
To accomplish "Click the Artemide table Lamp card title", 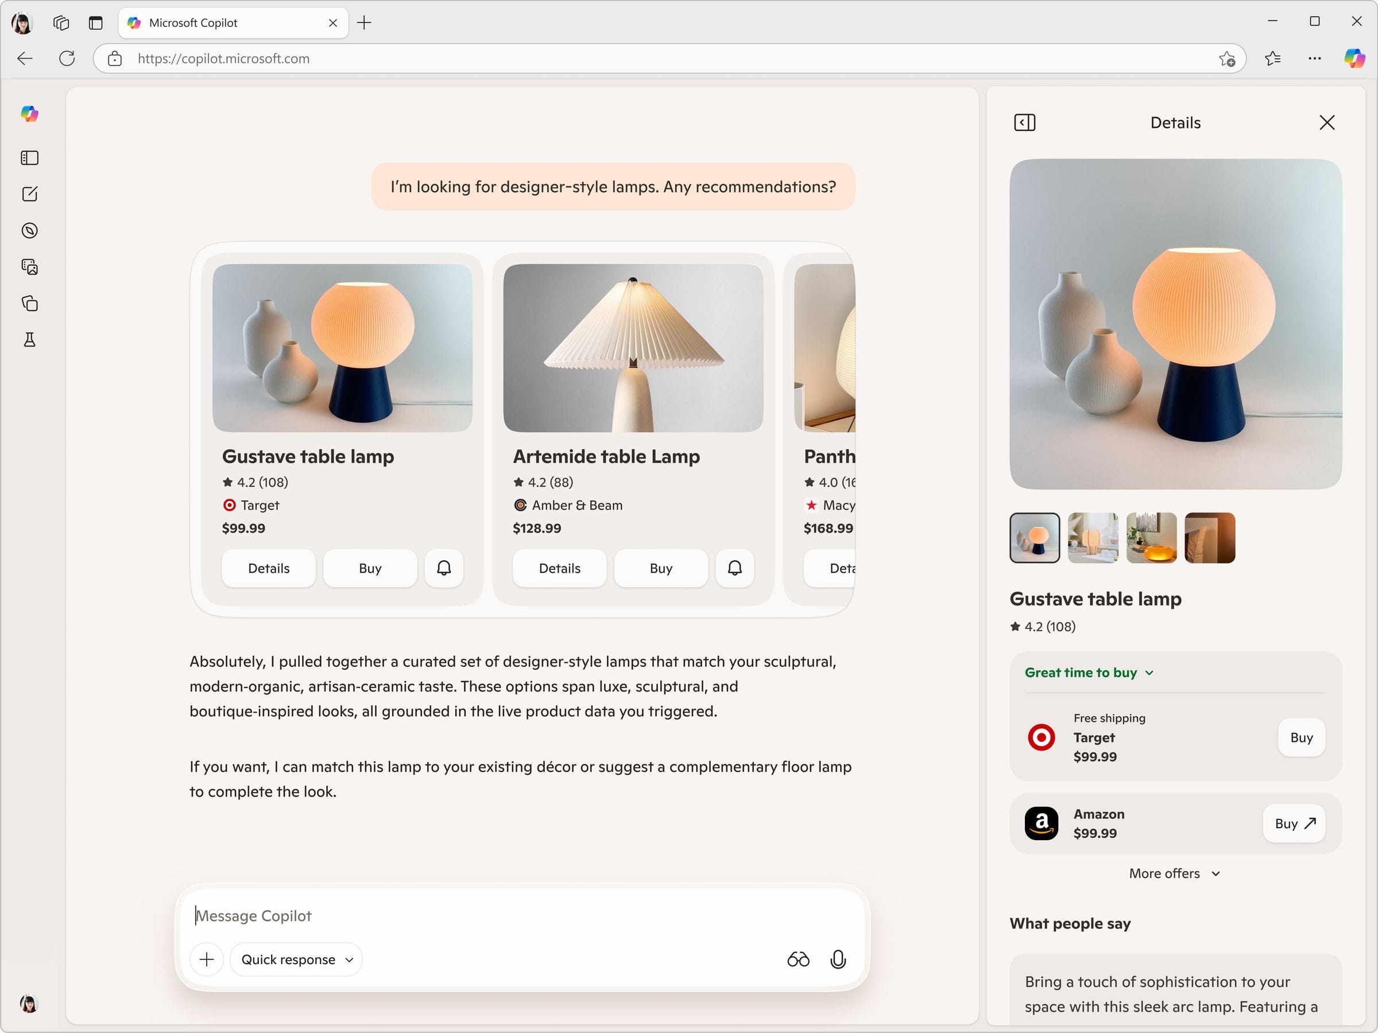I will [606, 456].
